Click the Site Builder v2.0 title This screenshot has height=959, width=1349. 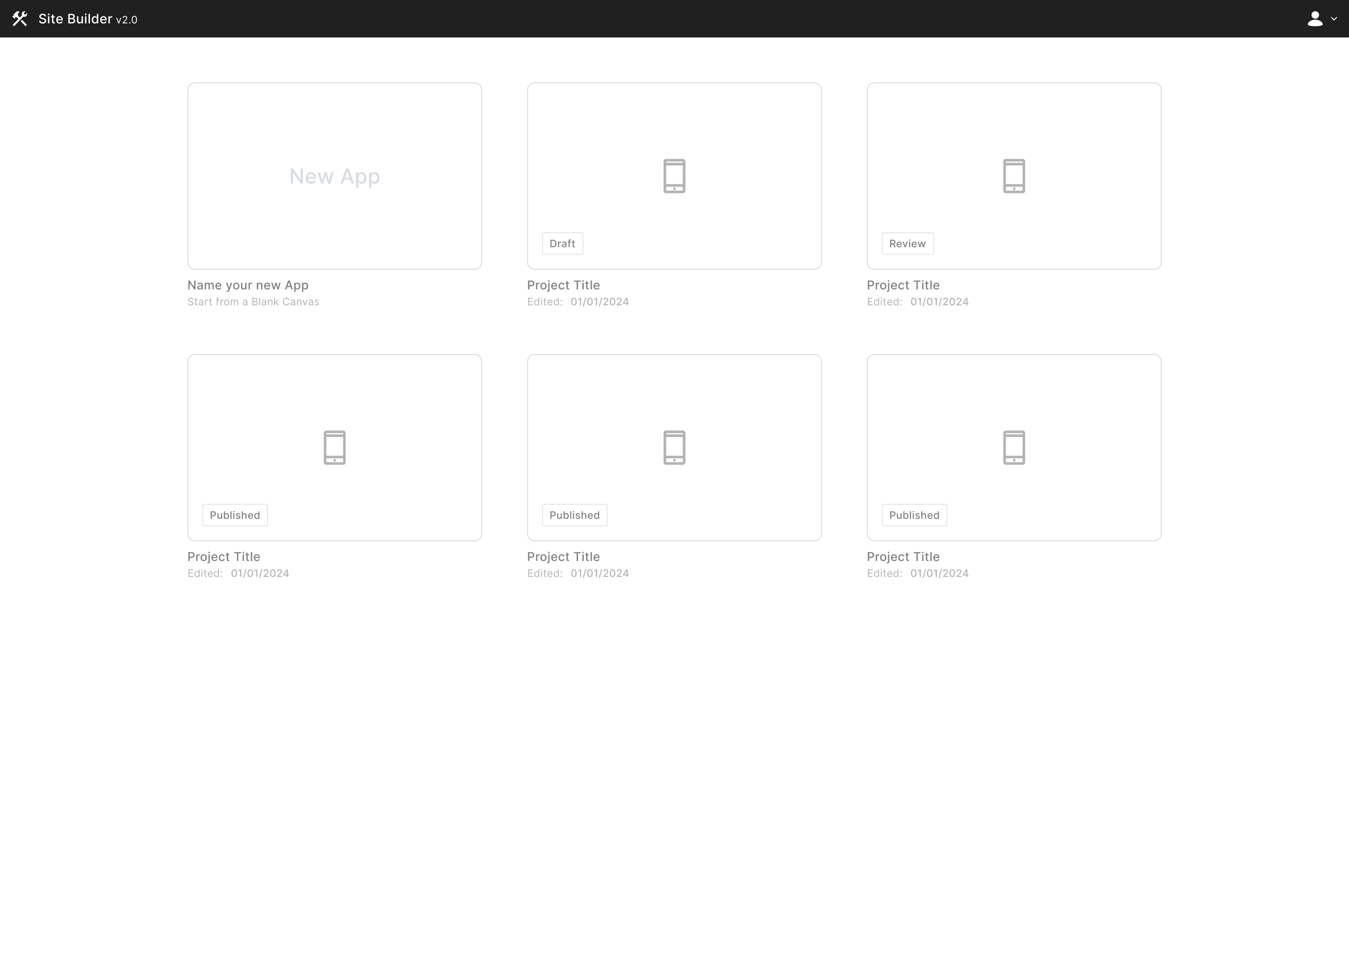coord(88,19)
